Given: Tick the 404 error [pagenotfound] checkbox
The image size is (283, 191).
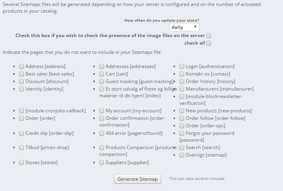Looking at the screenshot, I should coord(102,133).
